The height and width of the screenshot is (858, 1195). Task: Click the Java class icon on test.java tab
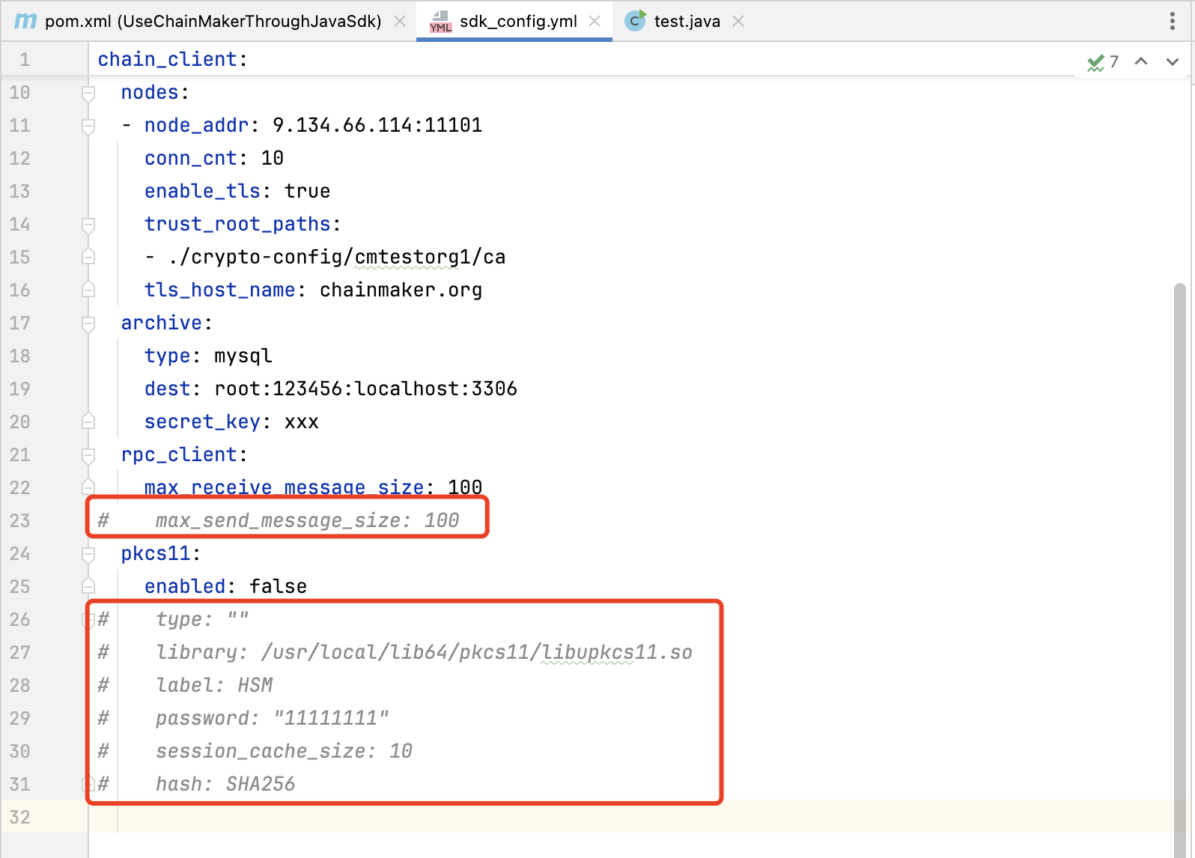click(635, 21)
